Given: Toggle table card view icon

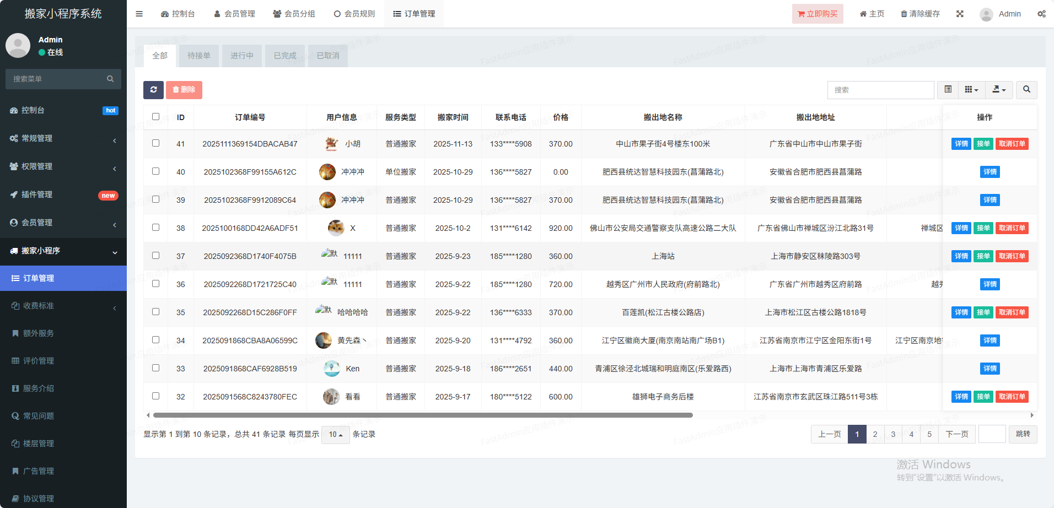Looking at the screenshot, I should [948, 90].
